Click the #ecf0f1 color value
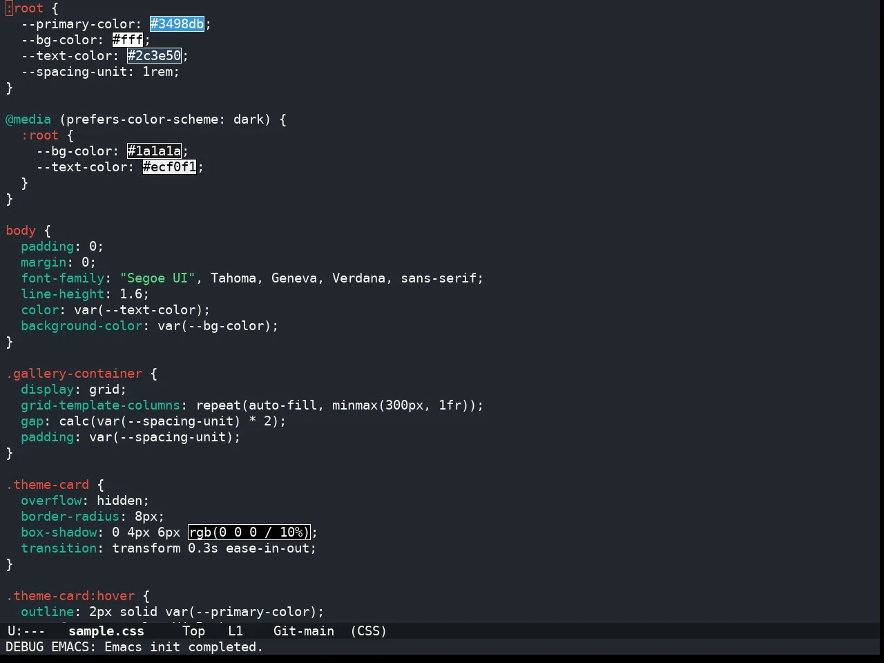884x663 pixels. point(170,167)
